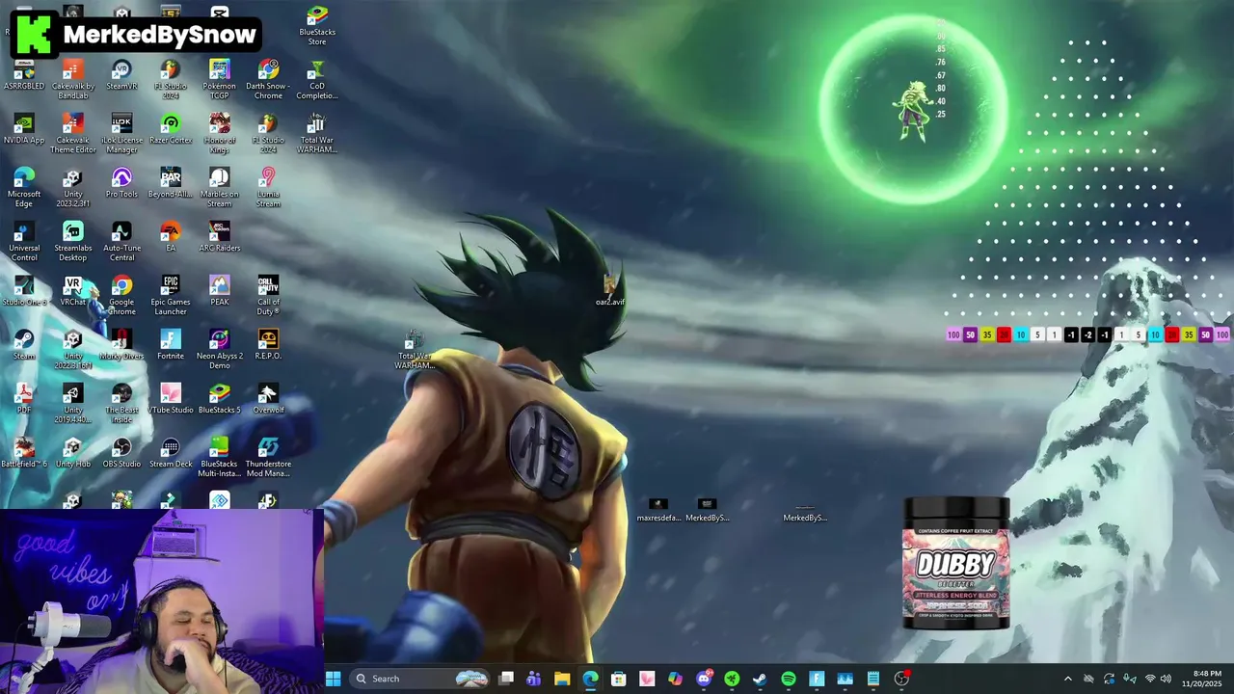Open the PDF desktop shortcut
Viewport: 1234px width, 694px height.
pyautogui.click(x=24, y=400)
